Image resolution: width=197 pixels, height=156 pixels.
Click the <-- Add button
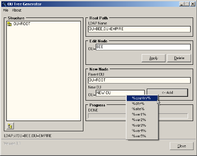point(167,92)
